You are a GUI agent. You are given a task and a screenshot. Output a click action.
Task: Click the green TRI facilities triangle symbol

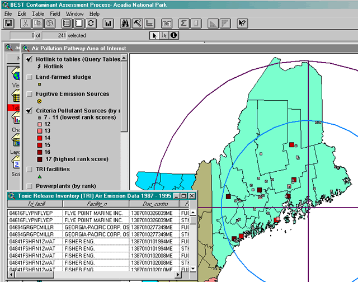coord(40,176)
